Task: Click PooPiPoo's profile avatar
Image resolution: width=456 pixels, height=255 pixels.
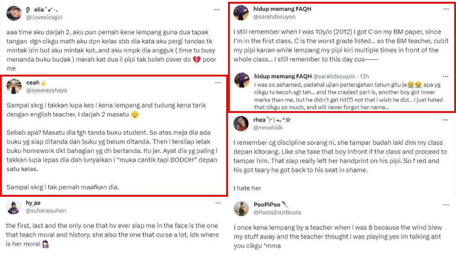Action: coord(241,209)
